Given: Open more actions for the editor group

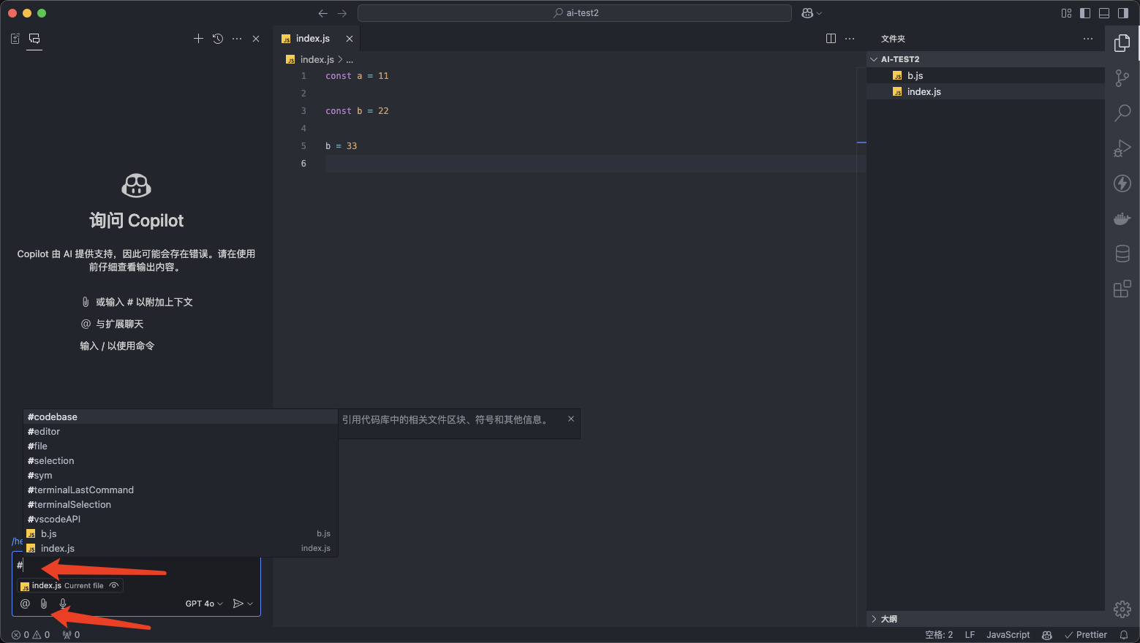Looking at the screenshot, I should coord(850,39).
